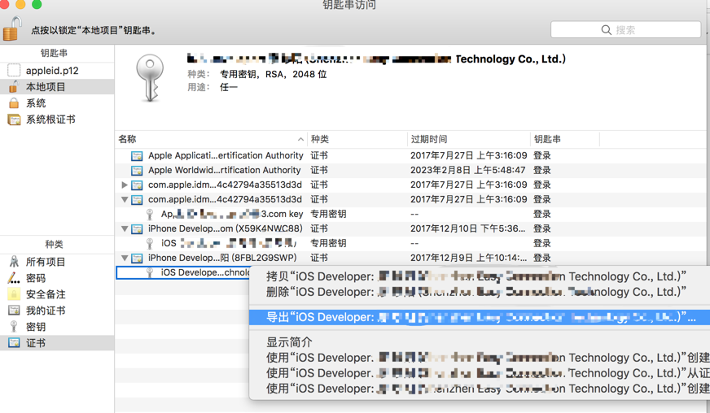
Task: Click the lock icon to lock the keychain
Action: [x=11, y=29]
